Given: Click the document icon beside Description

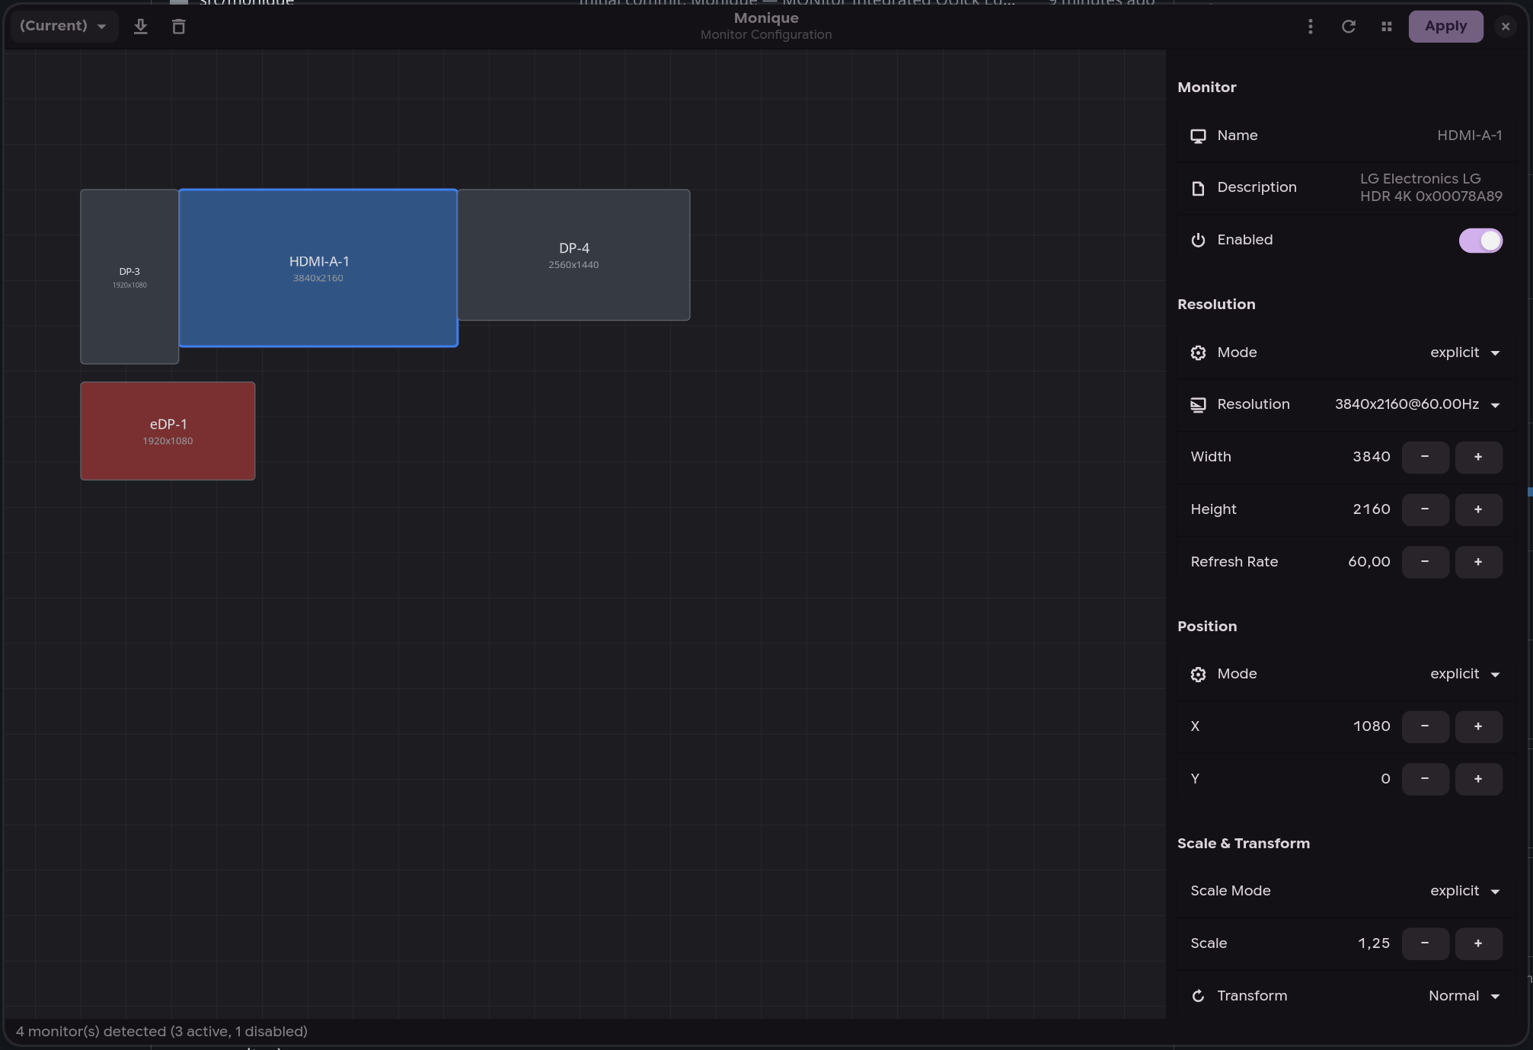Looking at the screenshot, I should (1198, 187).
